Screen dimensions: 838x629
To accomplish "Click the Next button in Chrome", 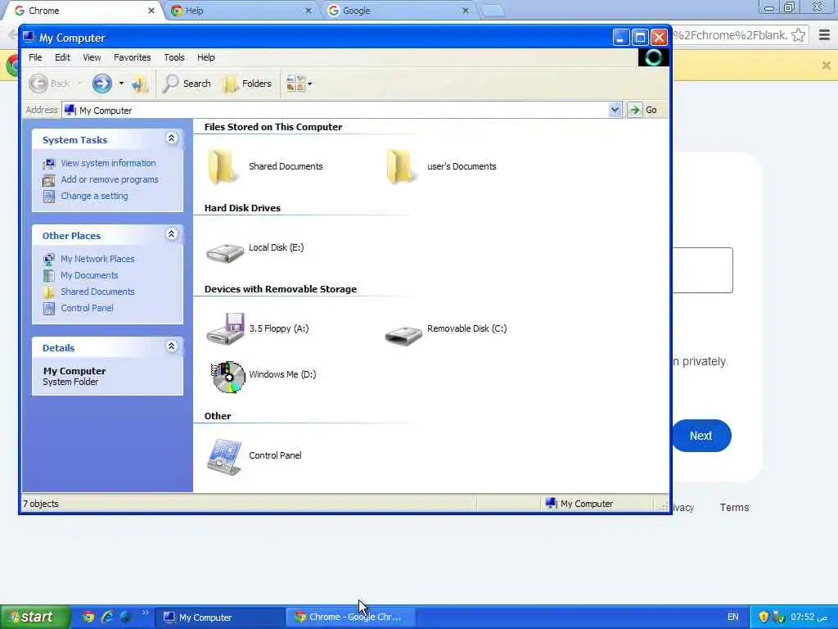I will (701, 436).
